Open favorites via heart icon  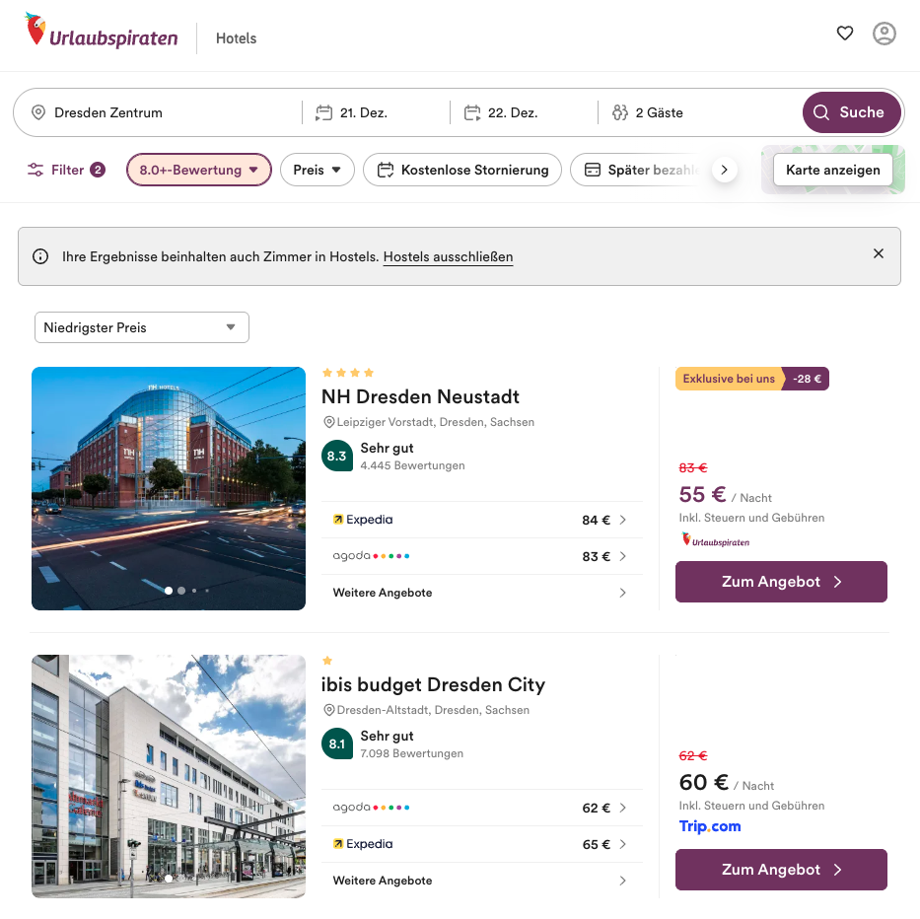[845, 34]
